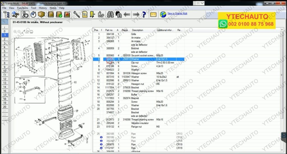Click the stopwatch icon in toolbar
Image resolution: width=287 pixels, height=154 pixels.
tap(33, 15)
